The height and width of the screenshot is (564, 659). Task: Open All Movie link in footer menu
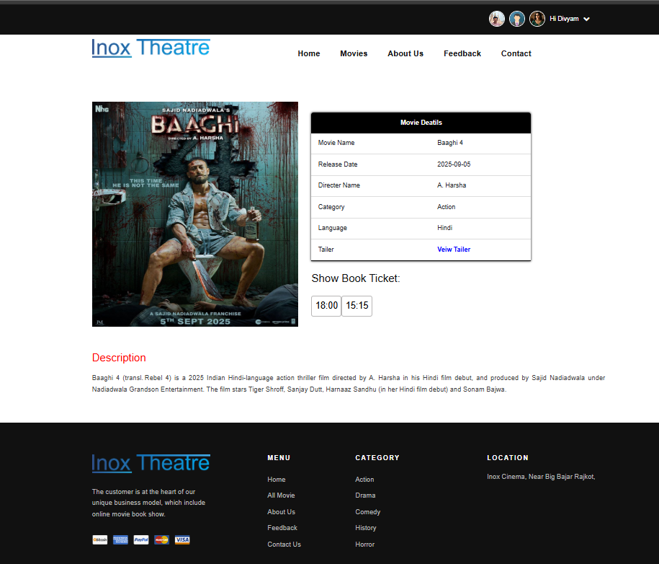[x=281, y=495]
